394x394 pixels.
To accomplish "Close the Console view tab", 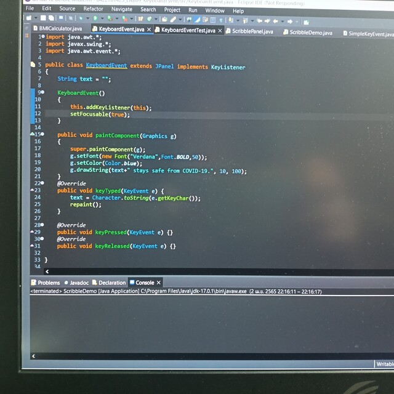I will pyautogui.click(x=159, y=283).
